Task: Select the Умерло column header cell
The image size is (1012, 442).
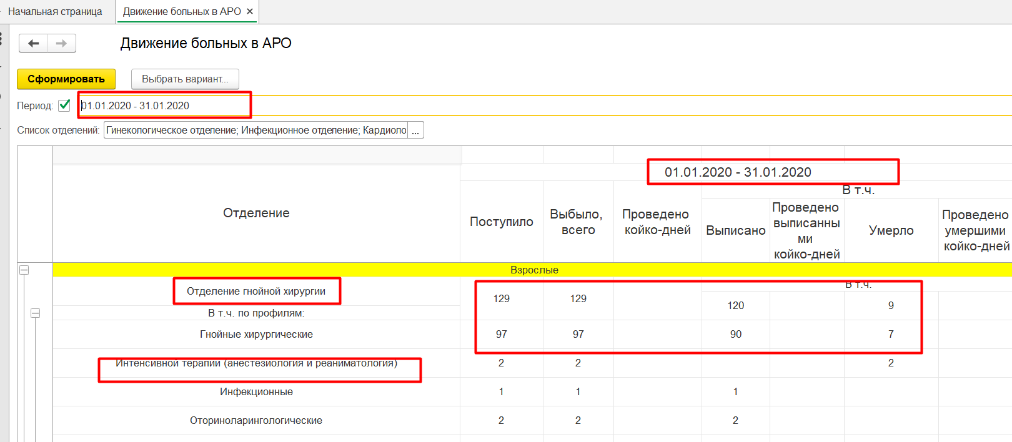Action: tap(891, 230)
